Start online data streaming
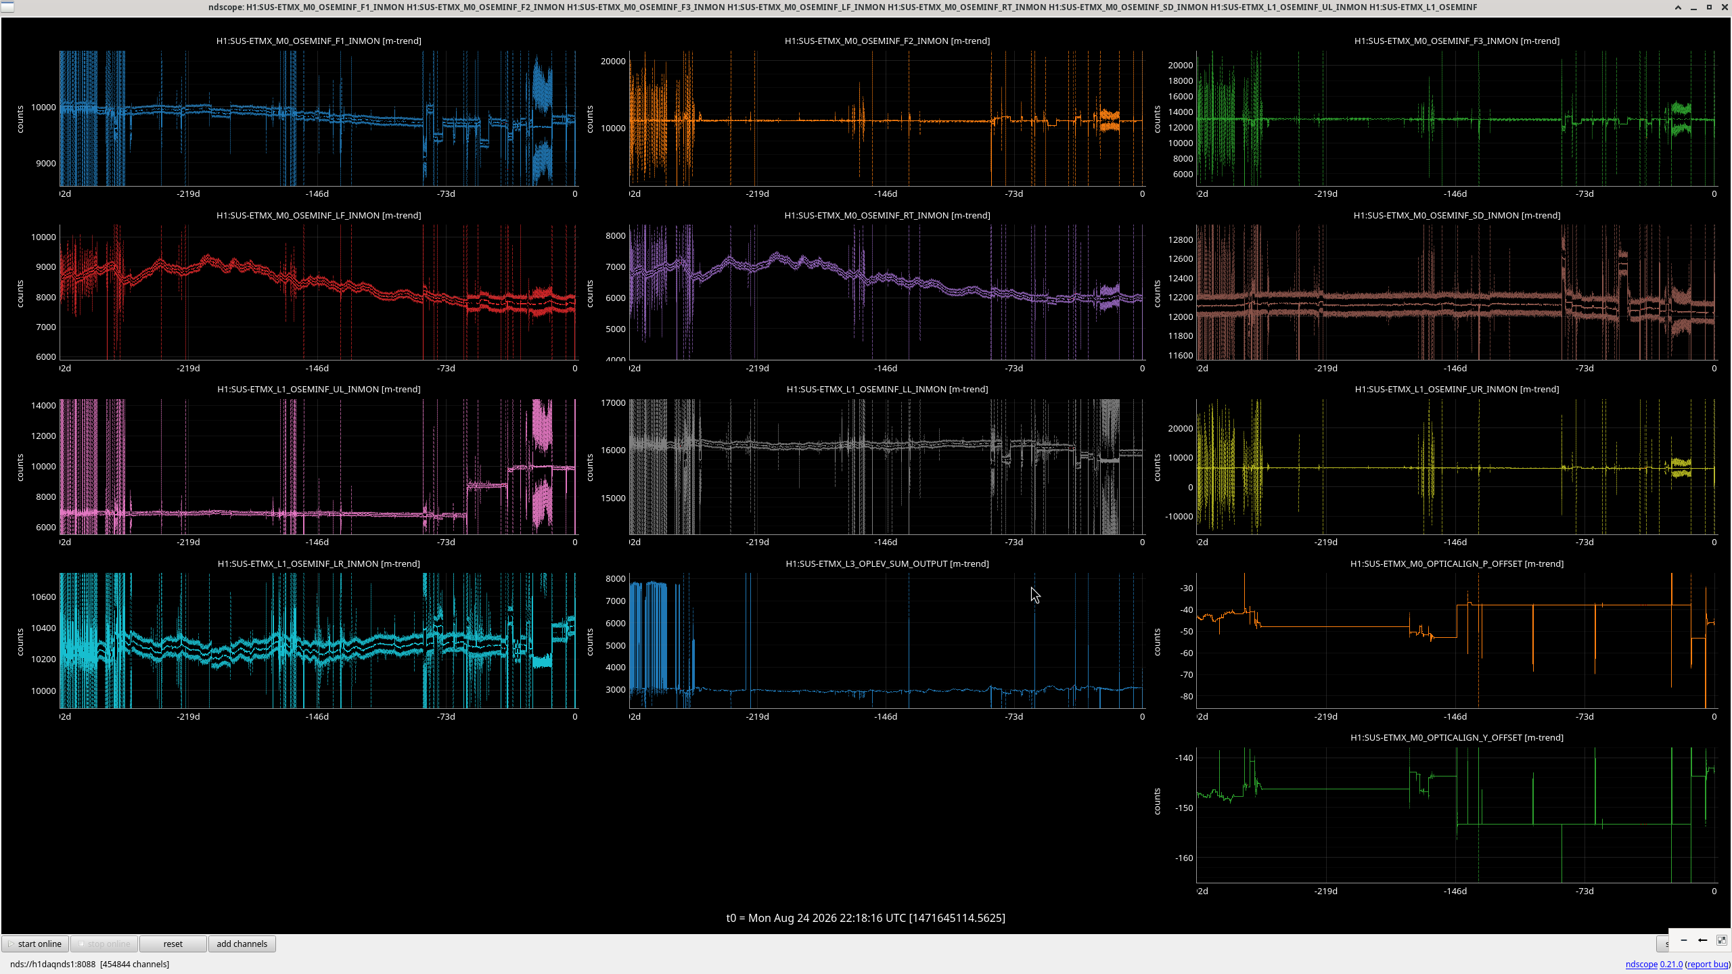The height and width of the screenshot is (974, 1732). 35,944
